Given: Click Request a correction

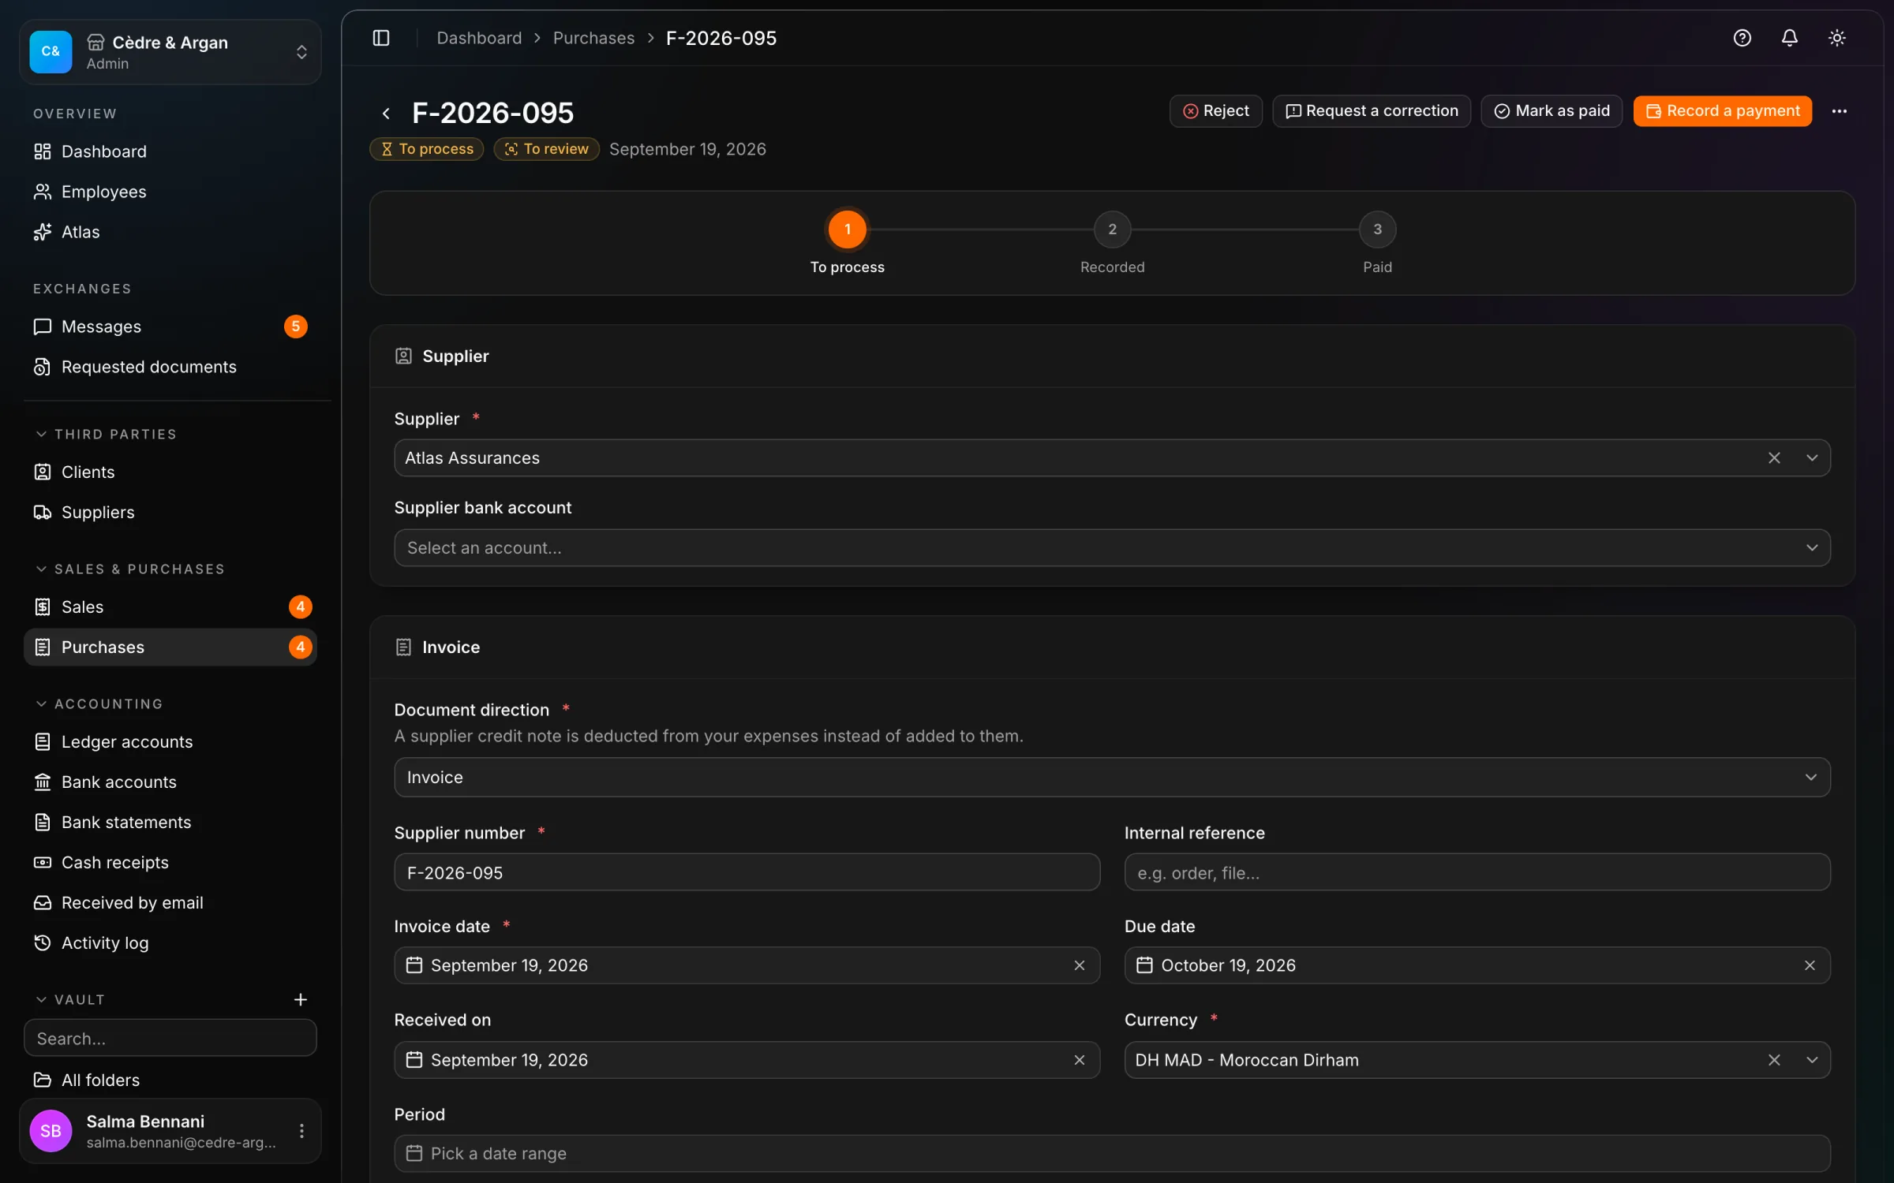Looking at the screenshot, I should coord(1372,111).
